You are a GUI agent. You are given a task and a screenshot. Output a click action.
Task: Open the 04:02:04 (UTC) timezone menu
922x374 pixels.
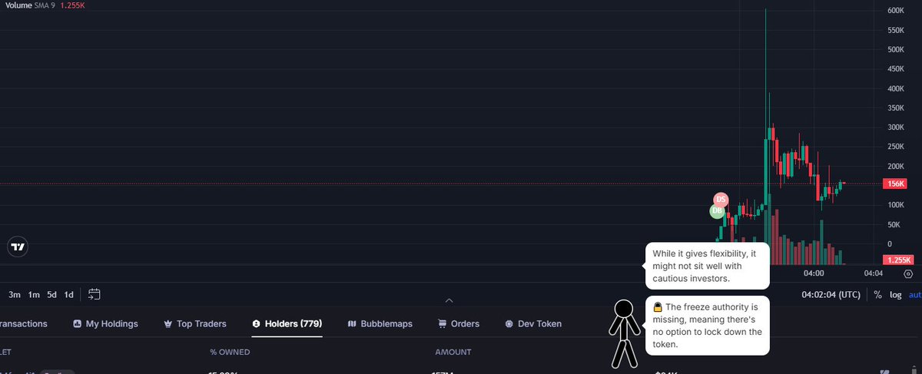tap(831, 294)
